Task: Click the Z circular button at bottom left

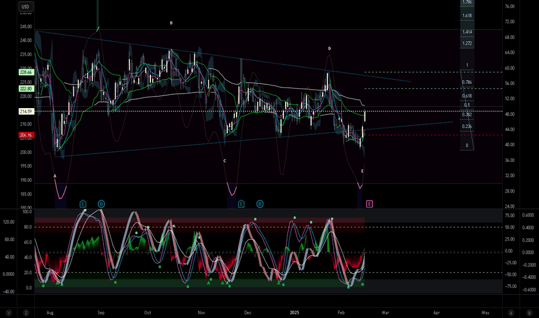Action: coord(26,313)
